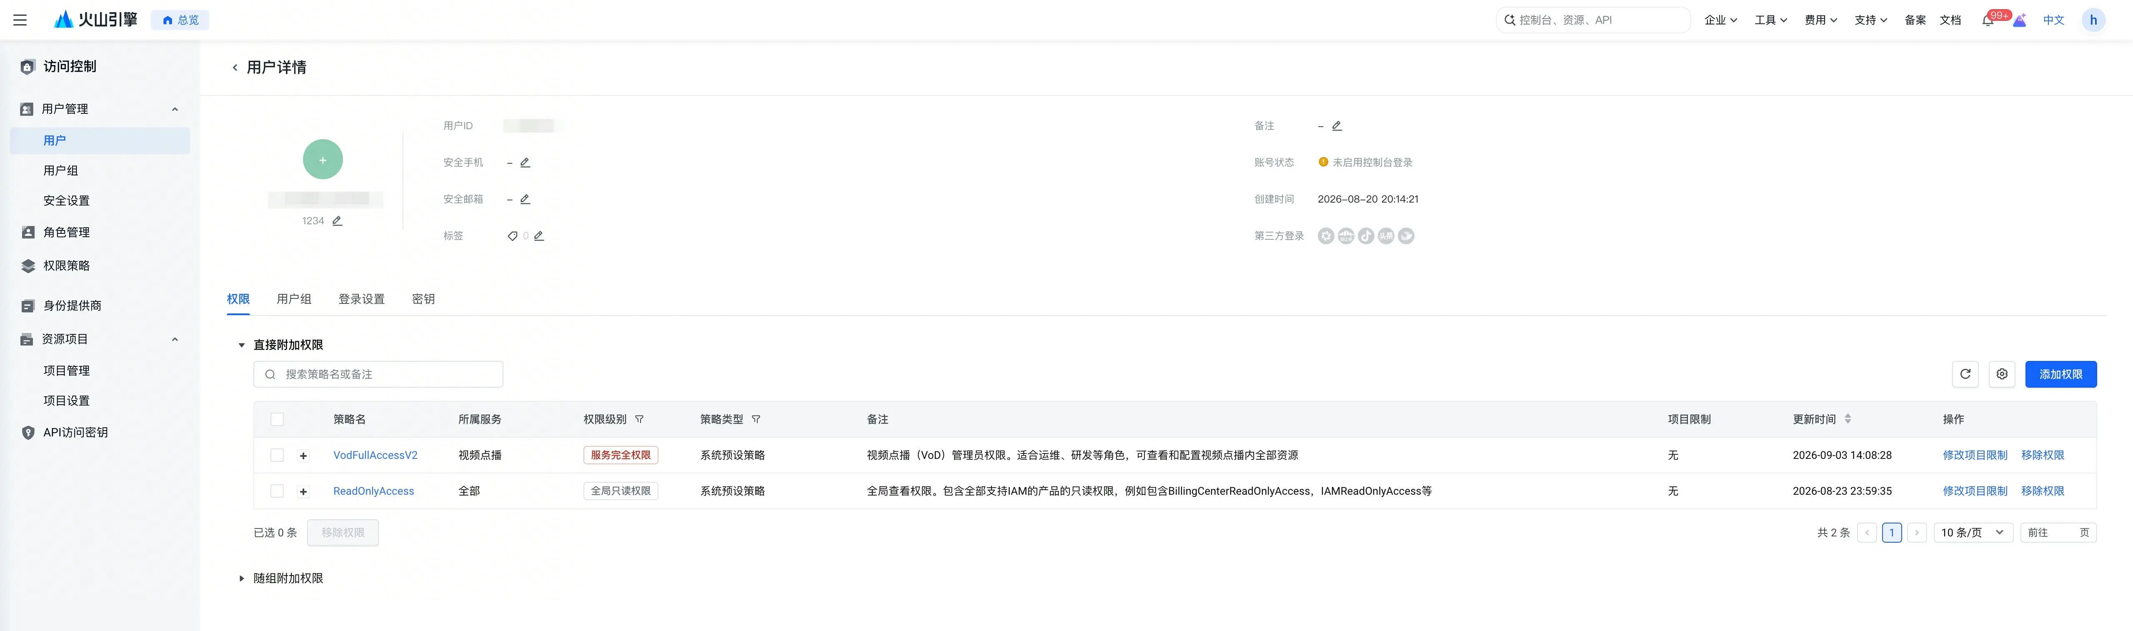Go back with the arrow next to 用户详情
Screen dimensions: 2133x631
point(235,68)
